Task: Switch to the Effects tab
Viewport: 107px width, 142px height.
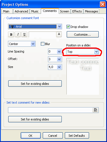Action: [x=77, y=11]
